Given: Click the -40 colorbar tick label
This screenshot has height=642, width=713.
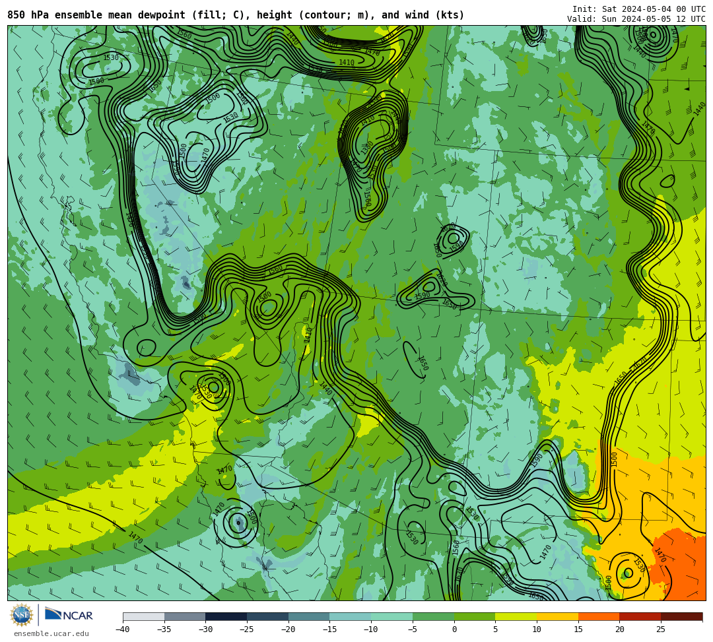Looking at the screenshot, I should pyautogui.click(x=123, y=629).
